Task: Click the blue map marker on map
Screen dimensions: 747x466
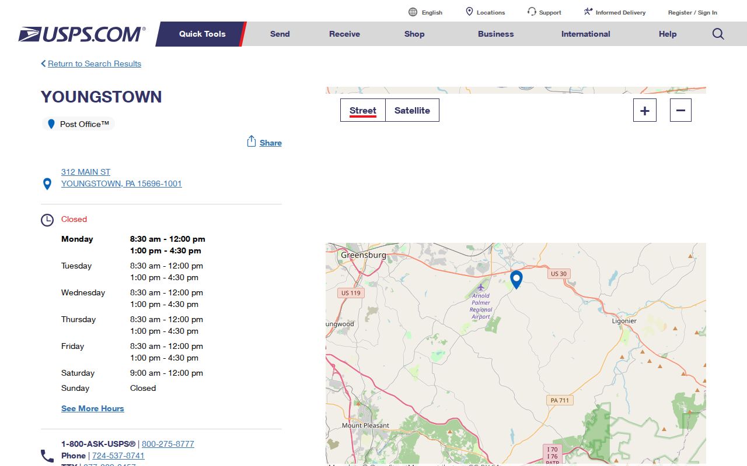Action: click(x=516, y=280)
